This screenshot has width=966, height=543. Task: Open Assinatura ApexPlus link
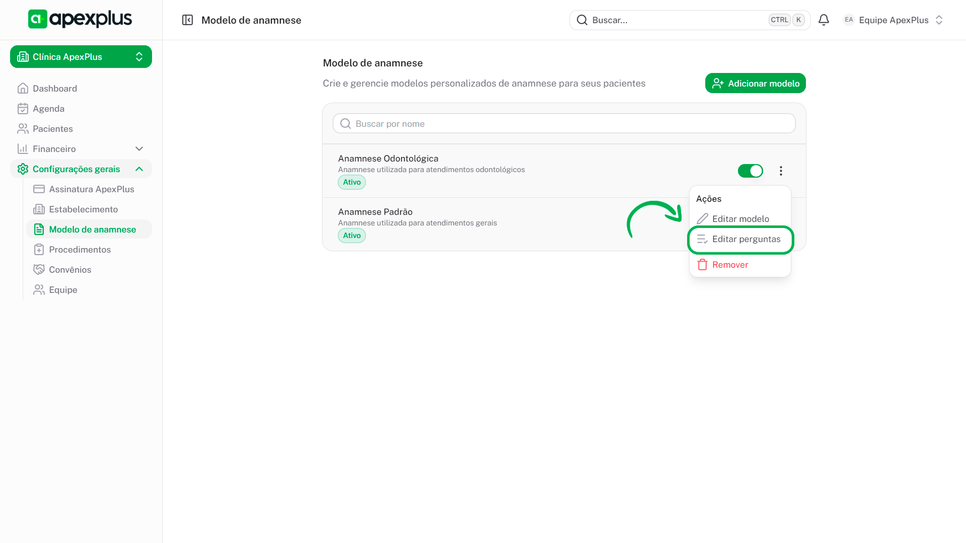tap(91, 189)
